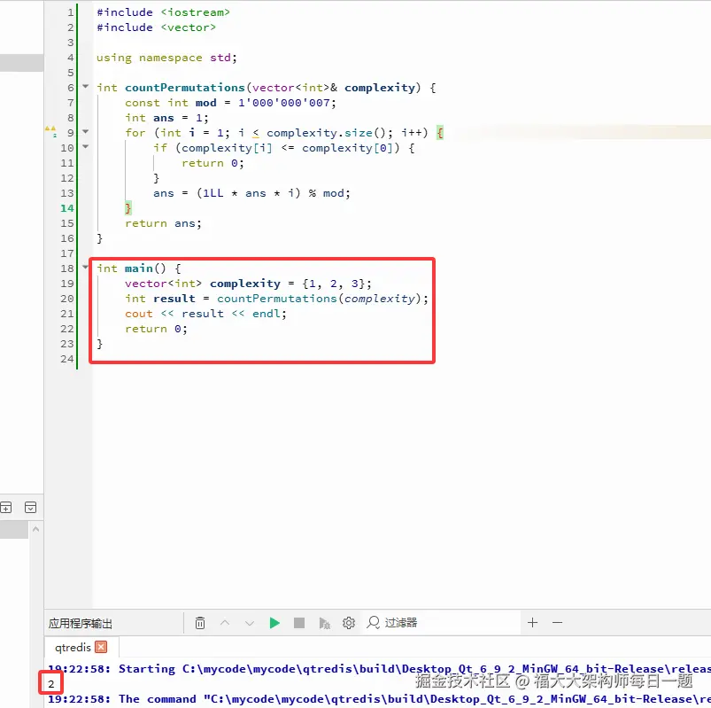Image resolution: width=711 pixels, height=708 pixels.
Task: Click the underlined '<' operator on line 9
Action: [256, 133]
